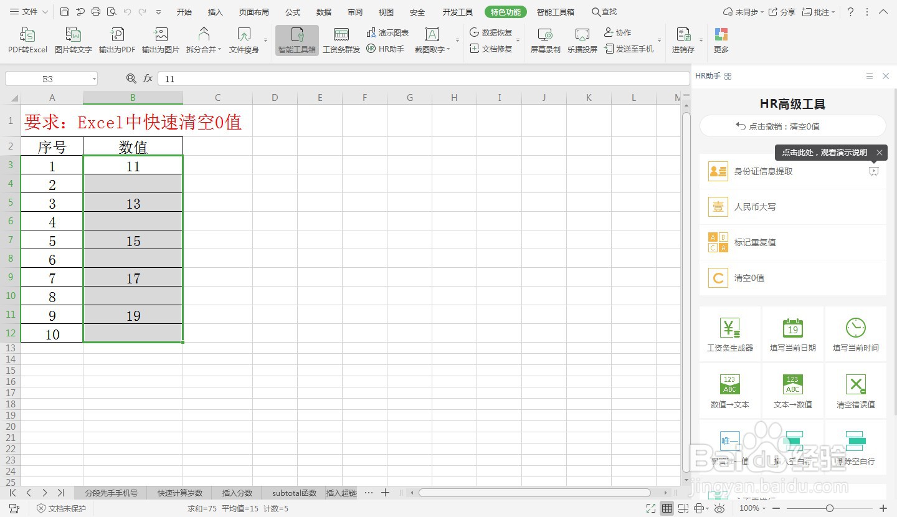
Task: Open the 进销存 tool
Action: [683, 40]
